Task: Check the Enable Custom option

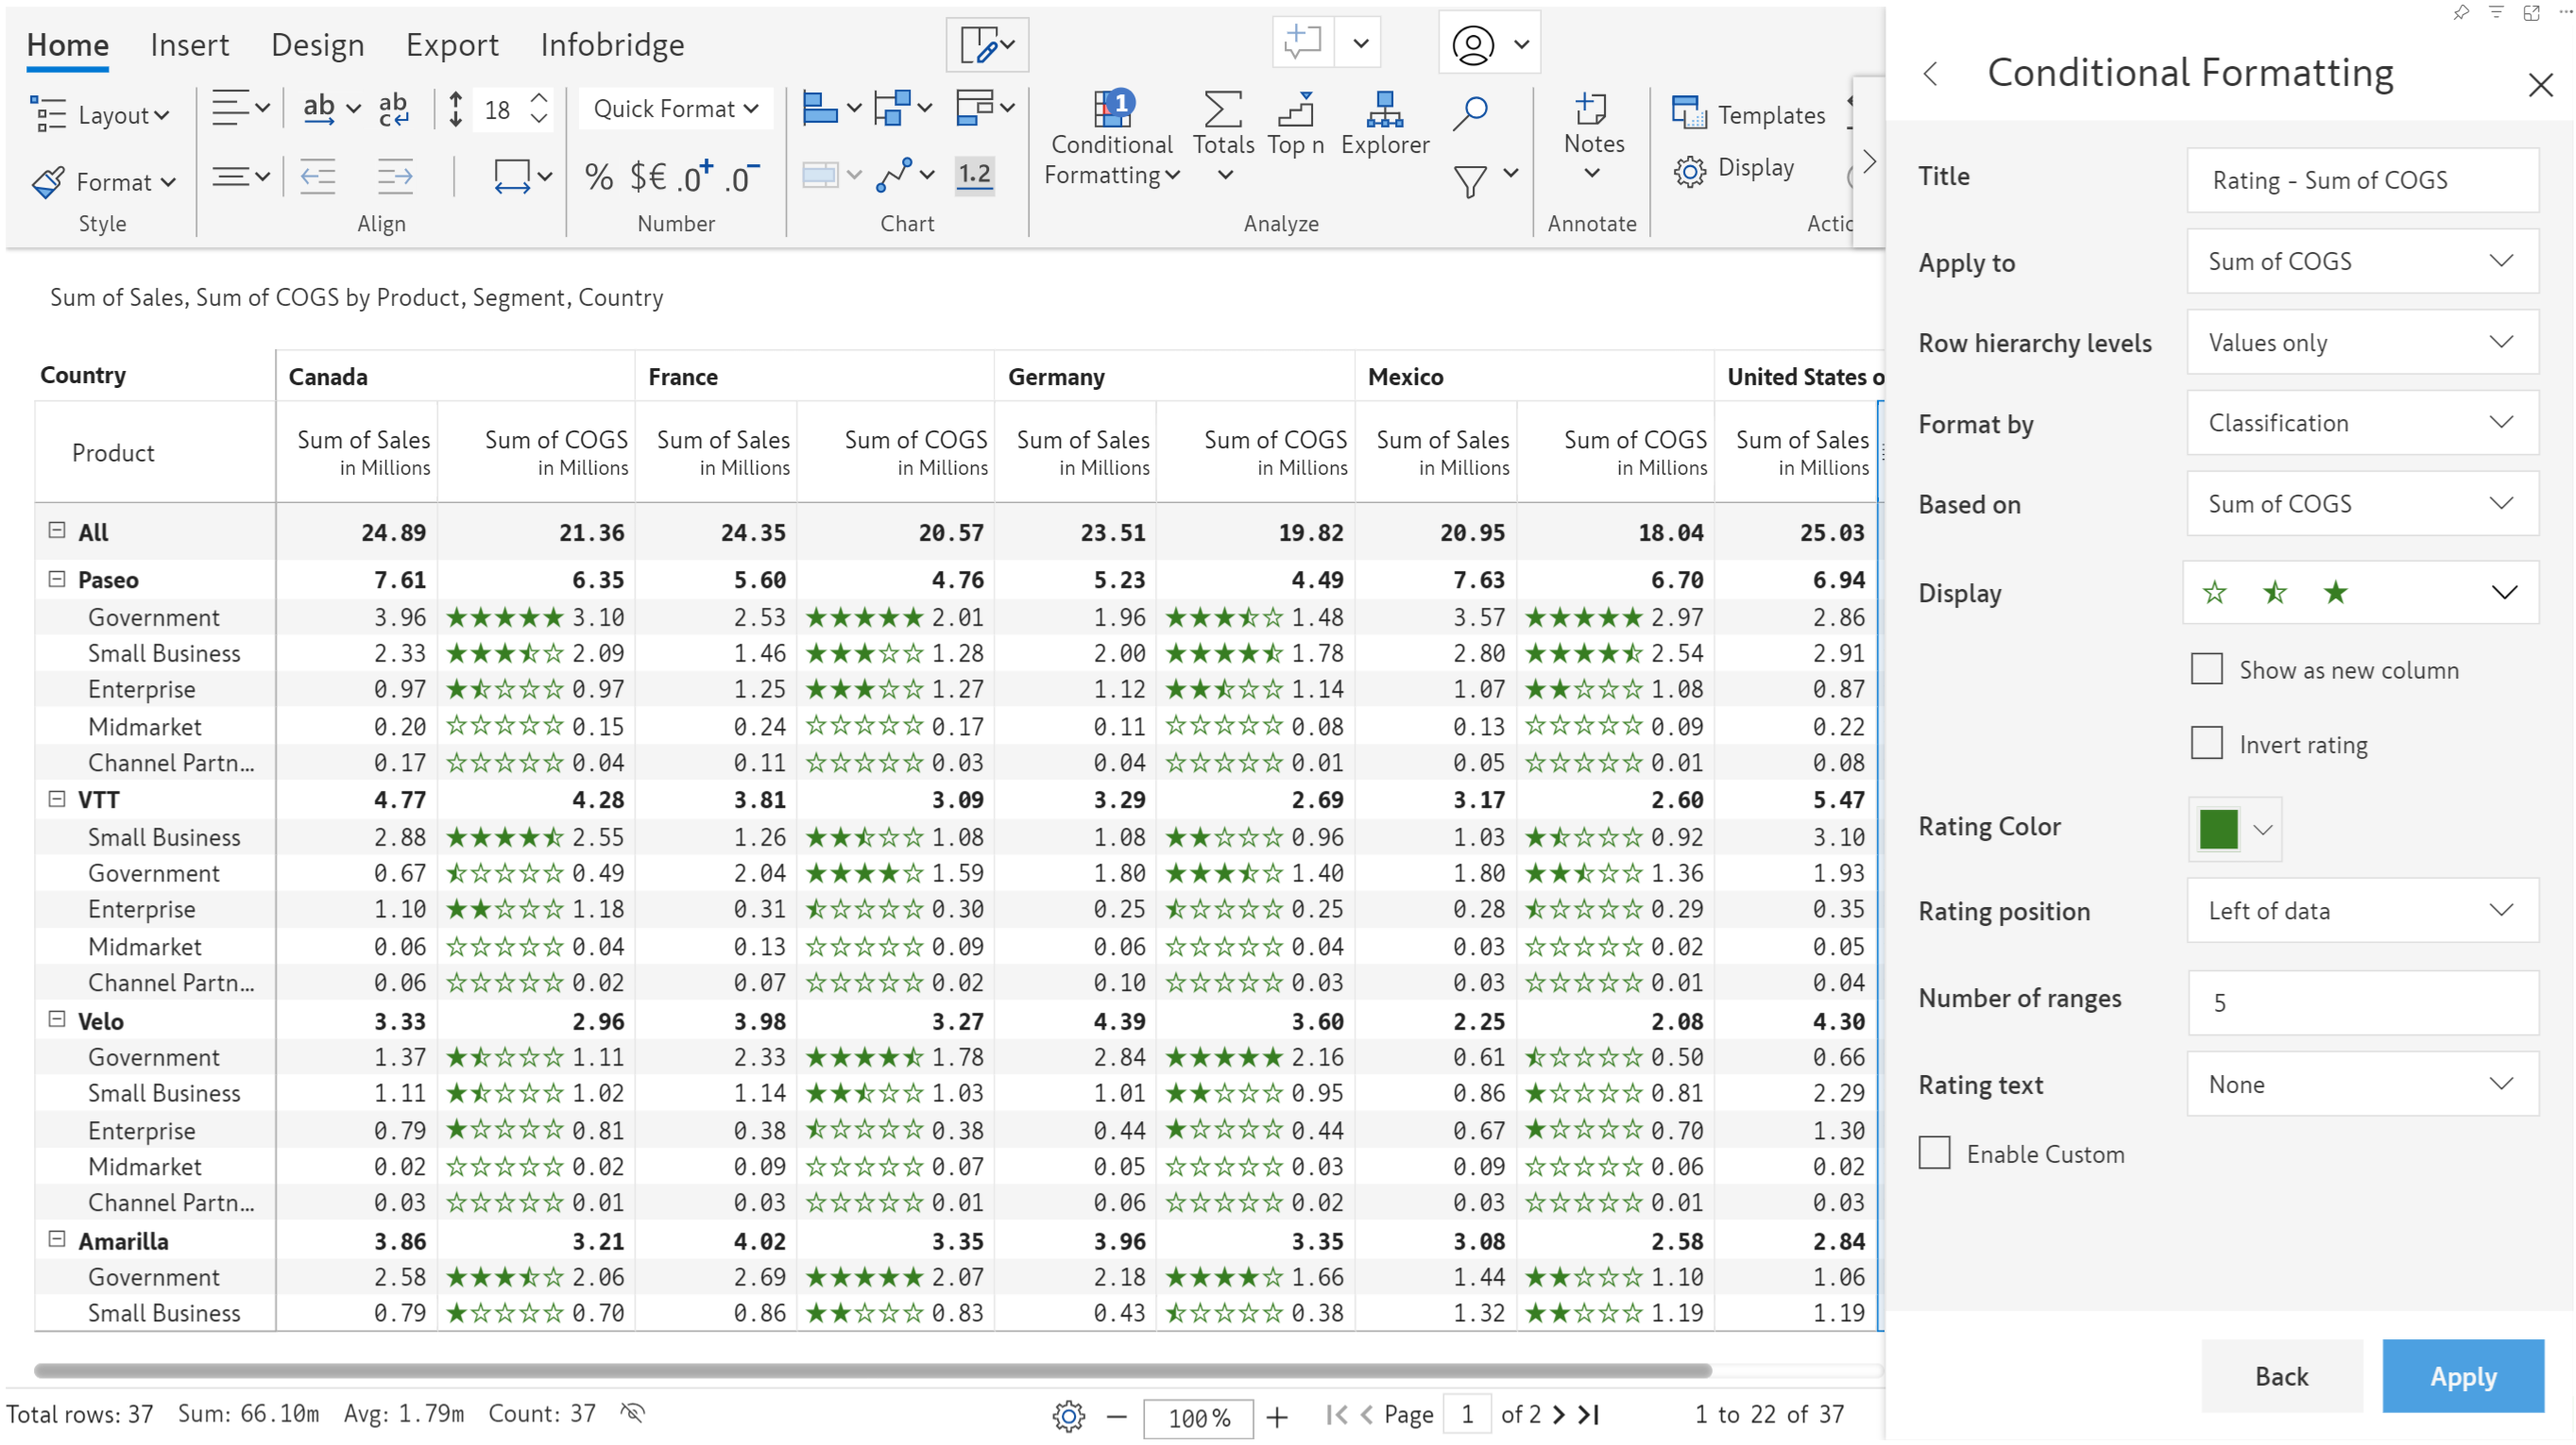Action: click(x=1933, y=1152)
